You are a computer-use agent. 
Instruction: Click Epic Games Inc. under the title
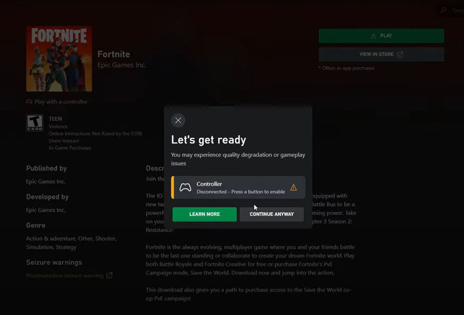(122, 65)
